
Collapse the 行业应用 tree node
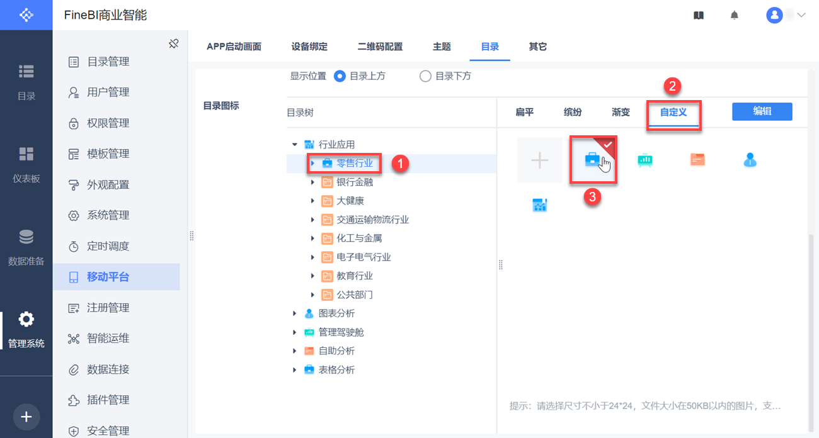294,145
